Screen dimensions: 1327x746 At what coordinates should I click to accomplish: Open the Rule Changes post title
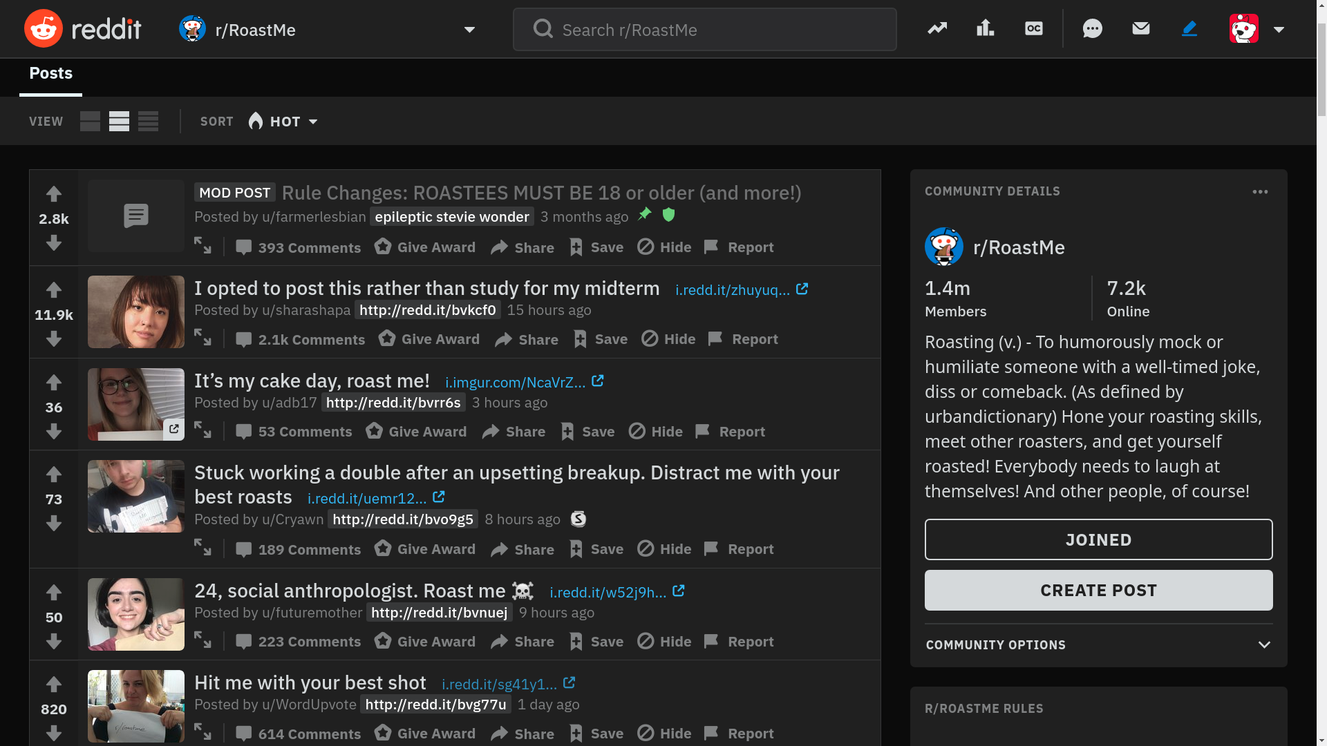[541, 193]
